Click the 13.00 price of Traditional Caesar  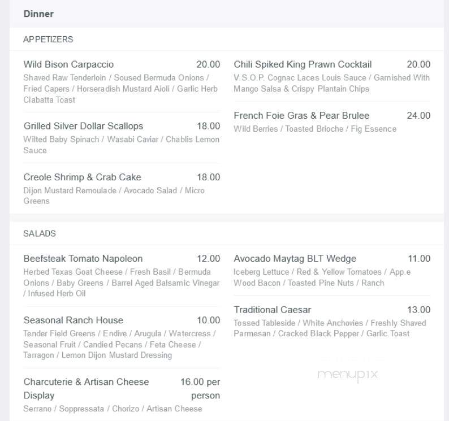418,310
